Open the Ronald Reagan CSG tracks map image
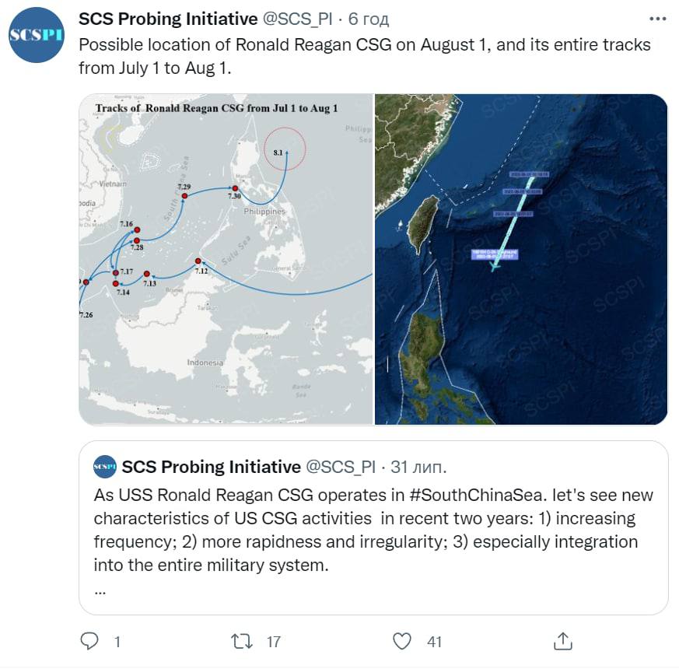 pyautogui.click(x=226, y=259)
